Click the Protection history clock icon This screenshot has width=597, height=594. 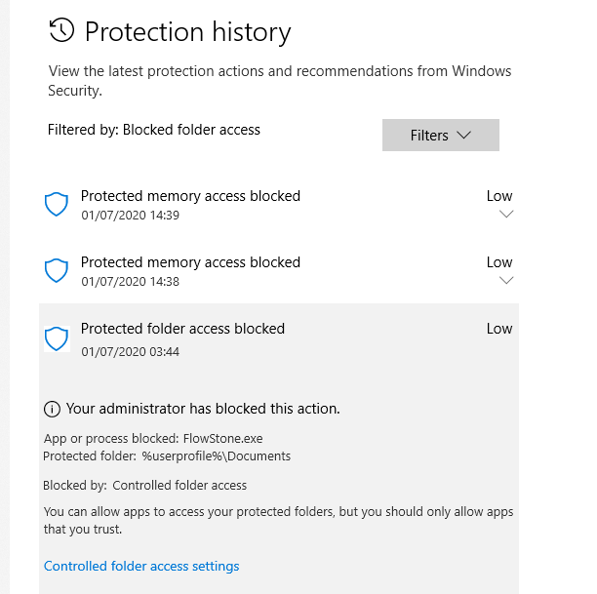point(61,31)
